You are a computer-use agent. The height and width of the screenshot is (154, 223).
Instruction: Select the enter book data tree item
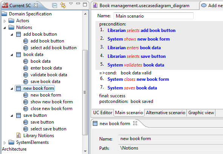[46, 68]
